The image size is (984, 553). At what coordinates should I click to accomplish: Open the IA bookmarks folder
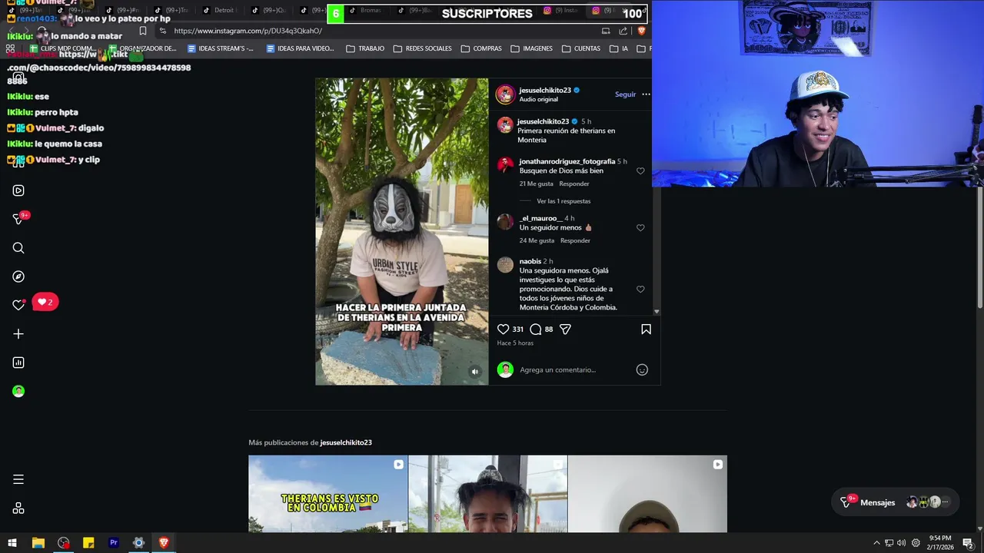[620, 48]
